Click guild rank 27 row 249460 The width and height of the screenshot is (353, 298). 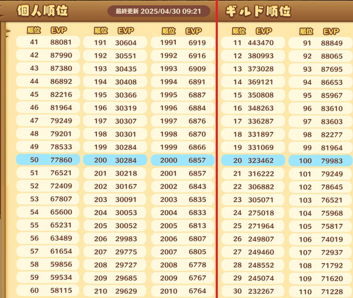coord(253,252)
